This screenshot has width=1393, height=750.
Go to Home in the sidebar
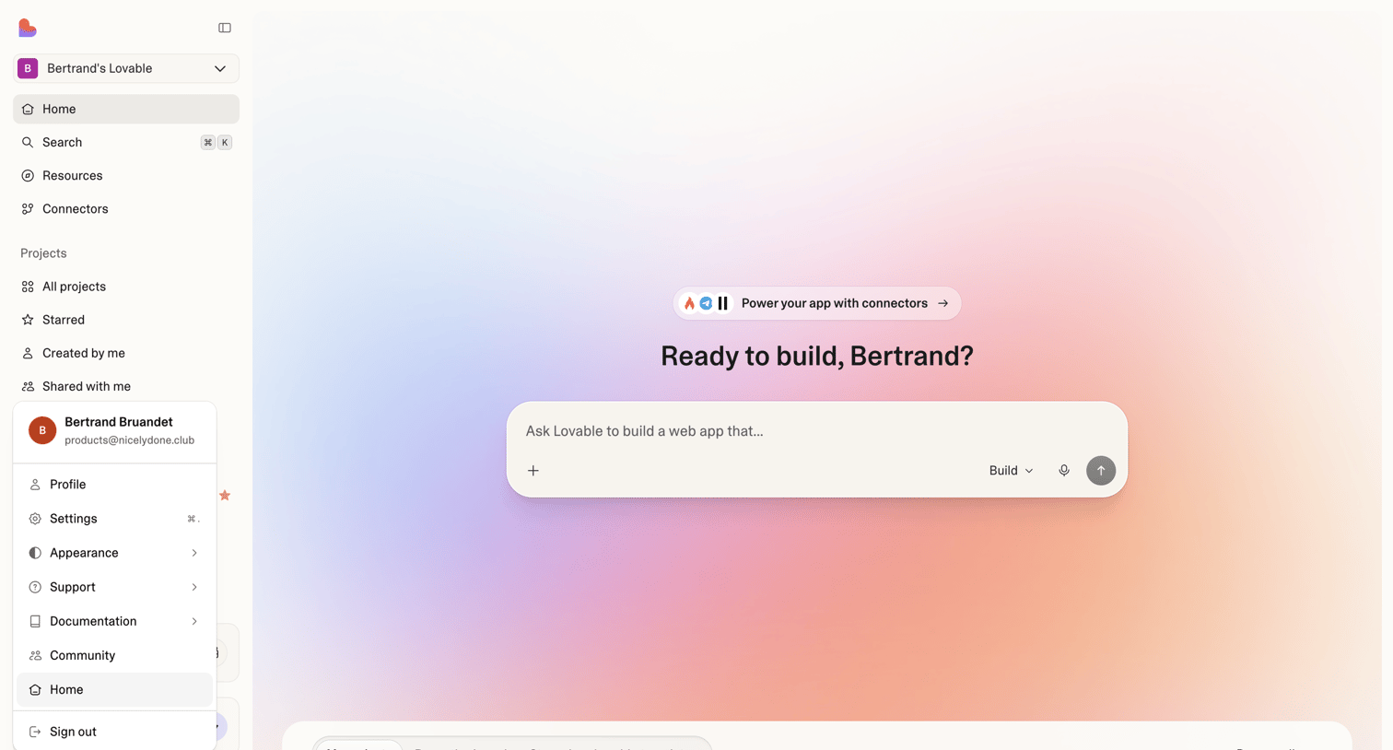[126, 109]
